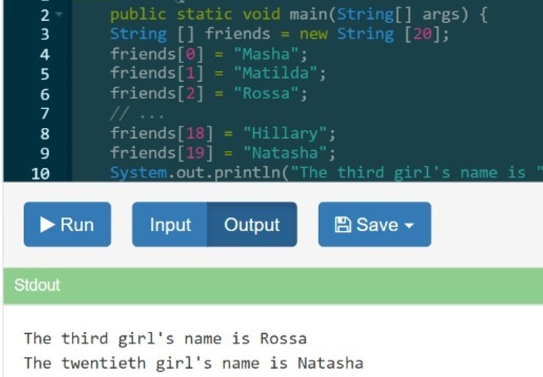The image size is (543, 377).
Task: Select line number 7 in gutter
Action: pyautogui.click(x=45, y=113)
